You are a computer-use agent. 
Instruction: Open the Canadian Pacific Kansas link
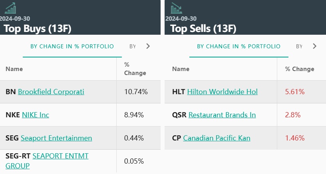tap(217, 138)
